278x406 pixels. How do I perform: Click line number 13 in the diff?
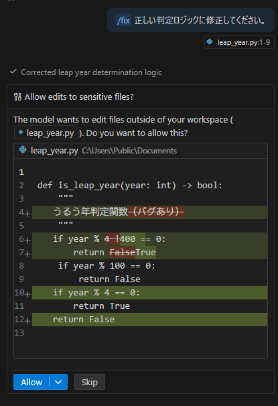(x=19, y=333)
